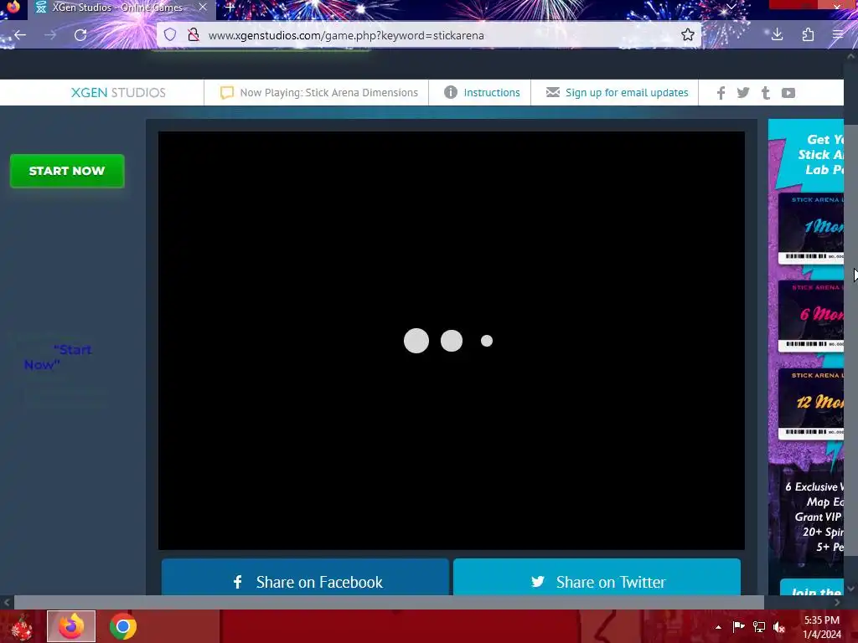Go back using the browser back arrow
Screen dimensions: 858x643
[x=20, y=35]
